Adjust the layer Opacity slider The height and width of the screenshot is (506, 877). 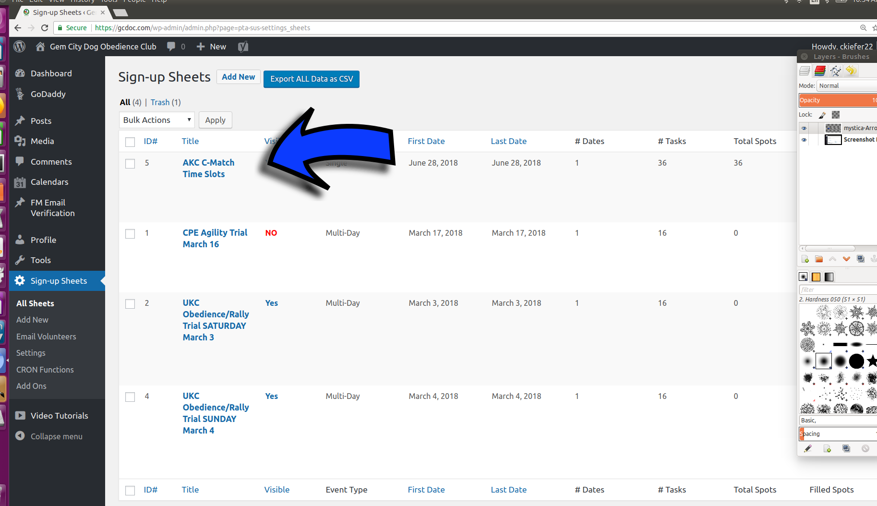(837, 100)
